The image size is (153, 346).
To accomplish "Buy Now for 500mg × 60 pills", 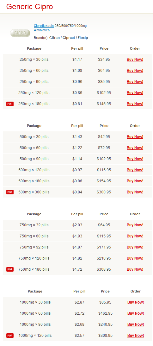I will (x=135, y=148).
